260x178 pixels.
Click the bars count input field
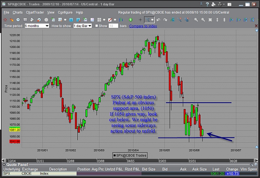[x=114, y=26]
